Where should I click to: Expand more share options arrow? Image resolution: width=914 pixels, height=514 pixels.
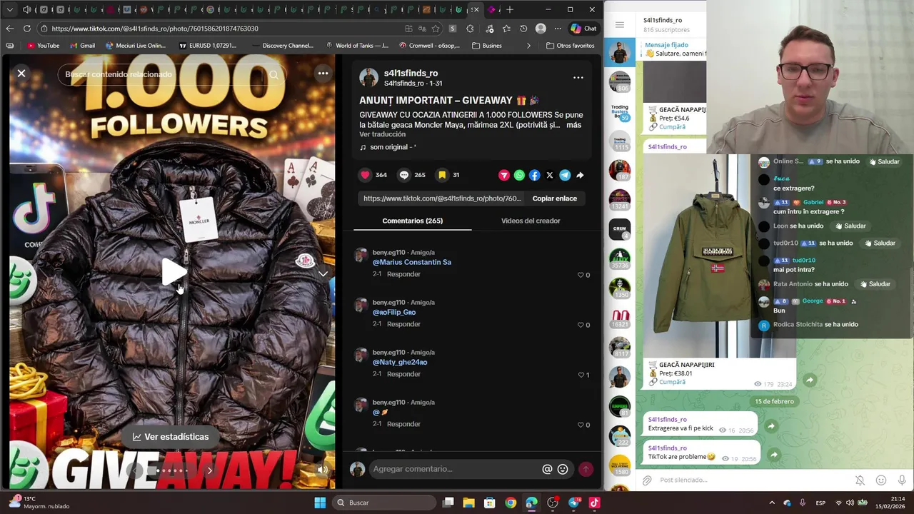coord(580,175)
